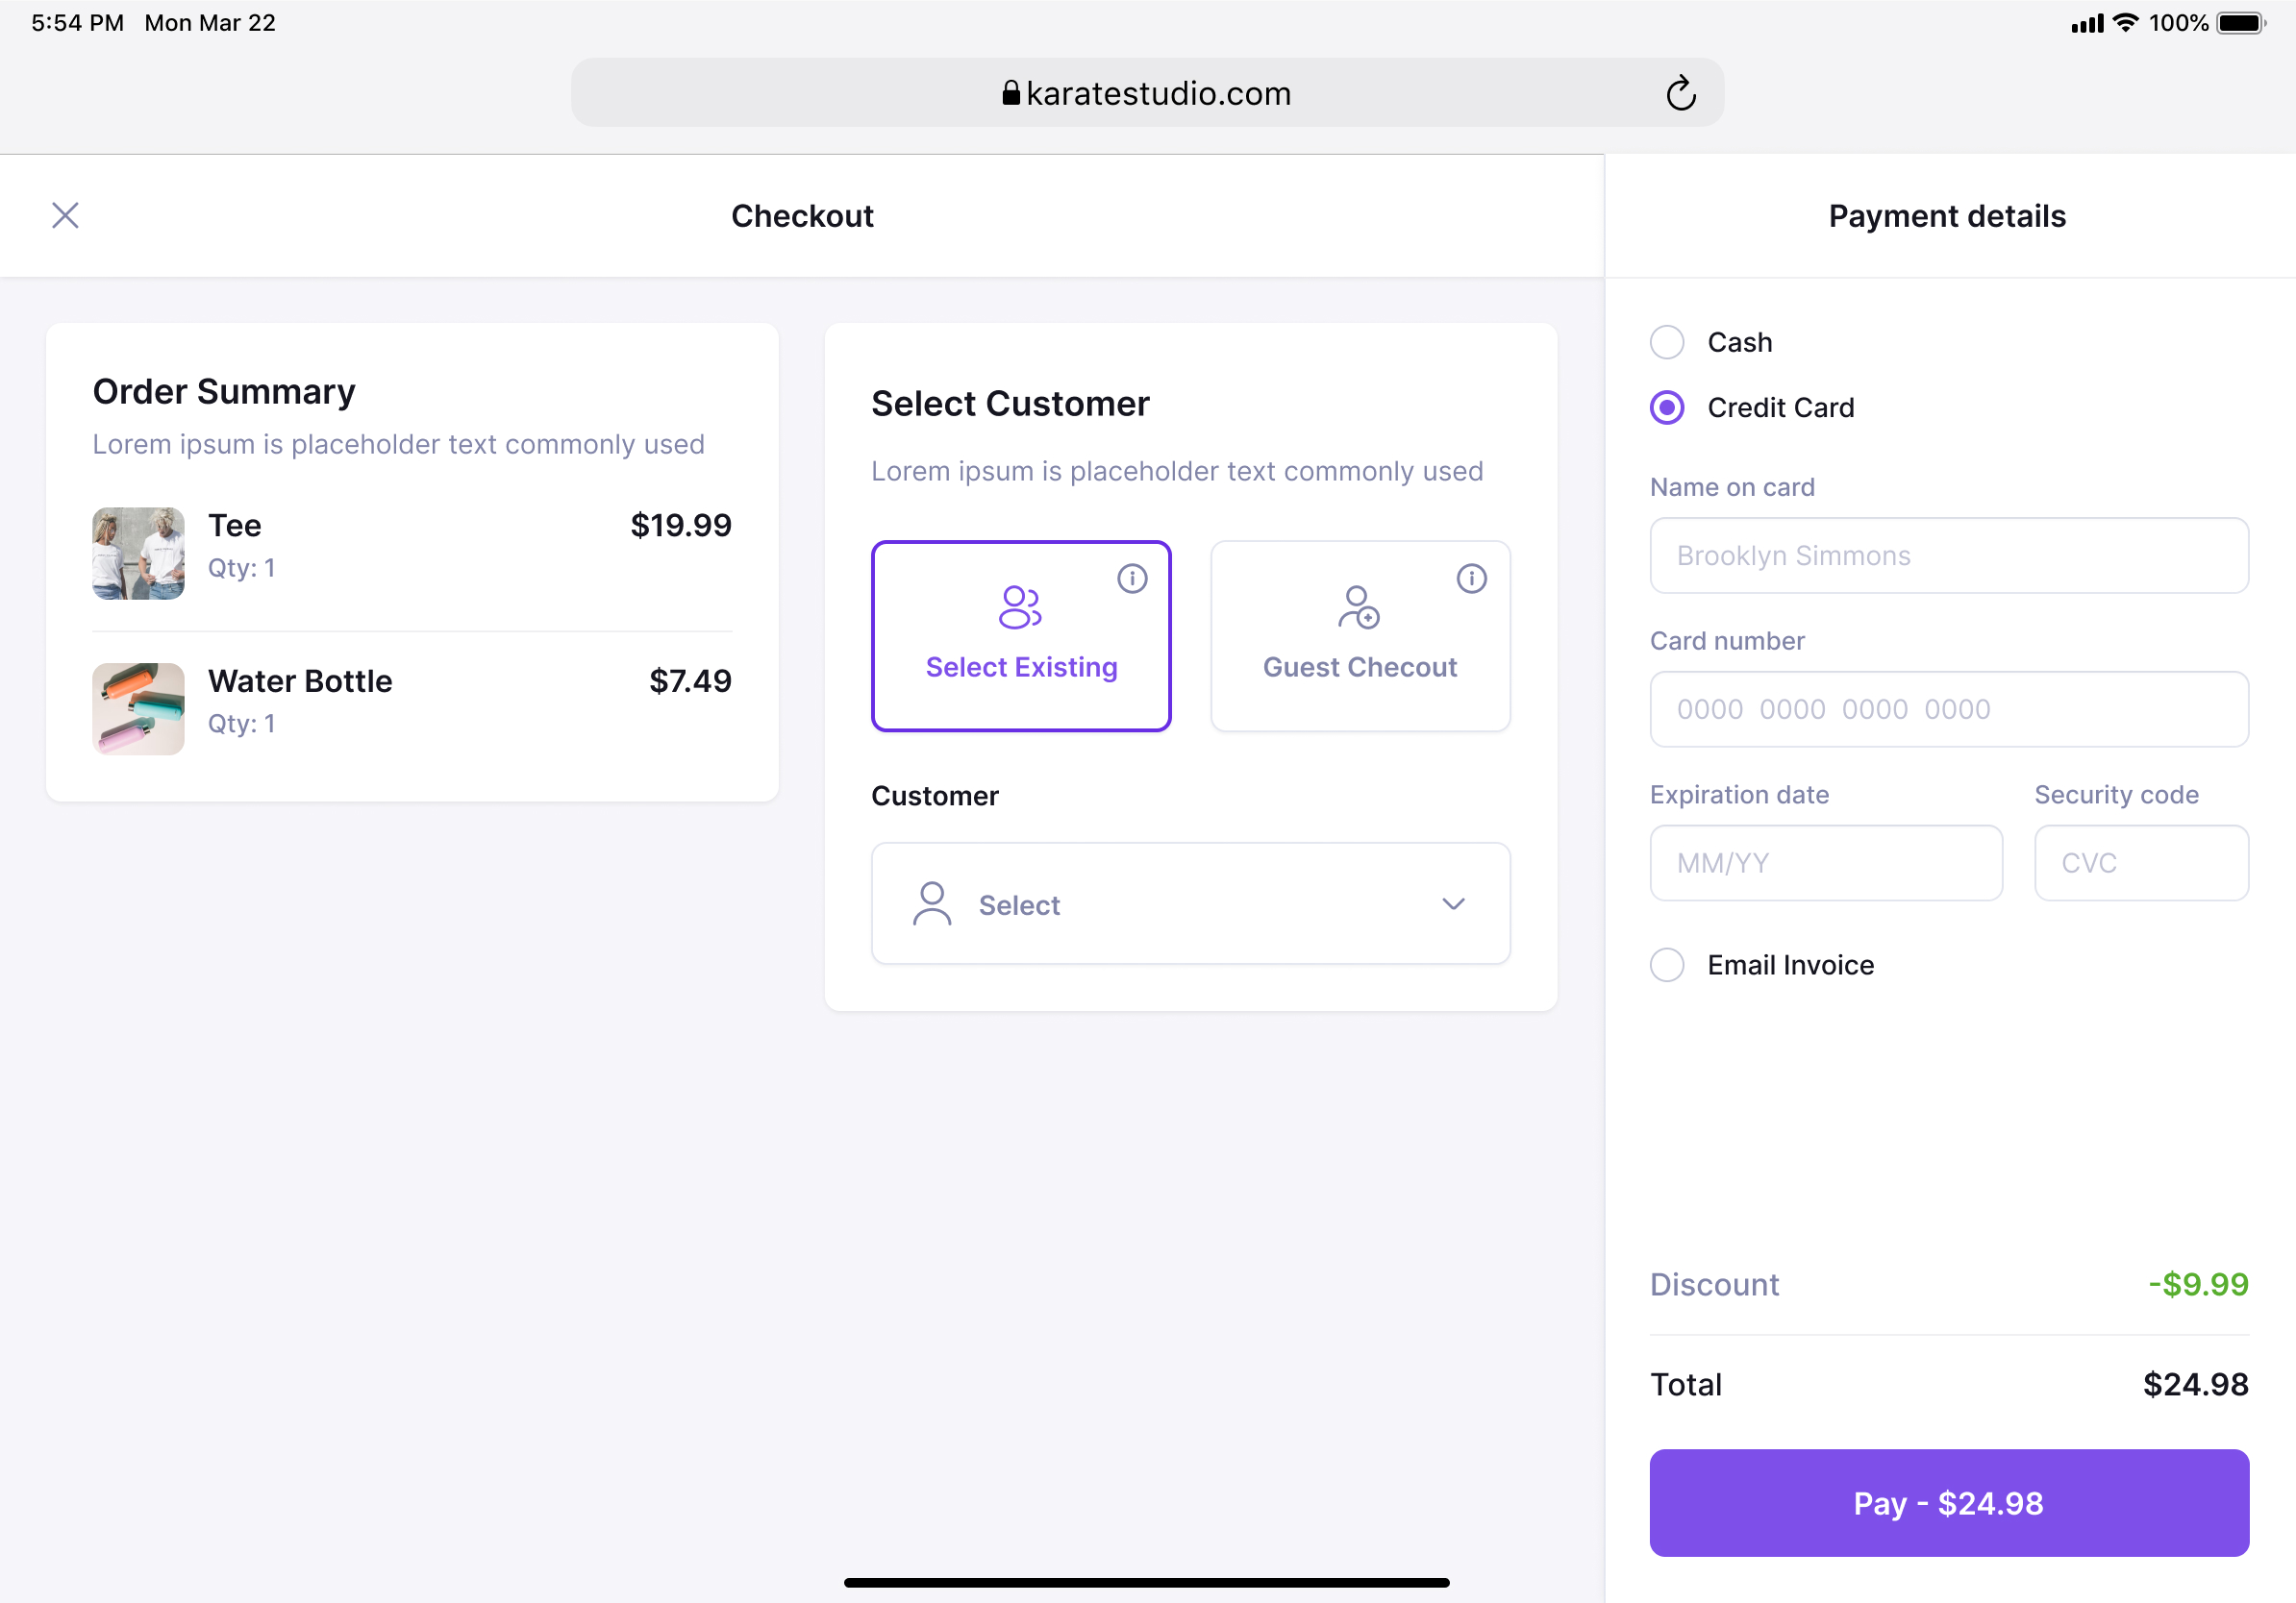
Task: Click the Order Summary heading
Action: [224, 391]
